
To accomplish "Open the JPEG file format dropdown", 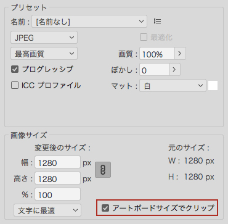I will point(44,38).
